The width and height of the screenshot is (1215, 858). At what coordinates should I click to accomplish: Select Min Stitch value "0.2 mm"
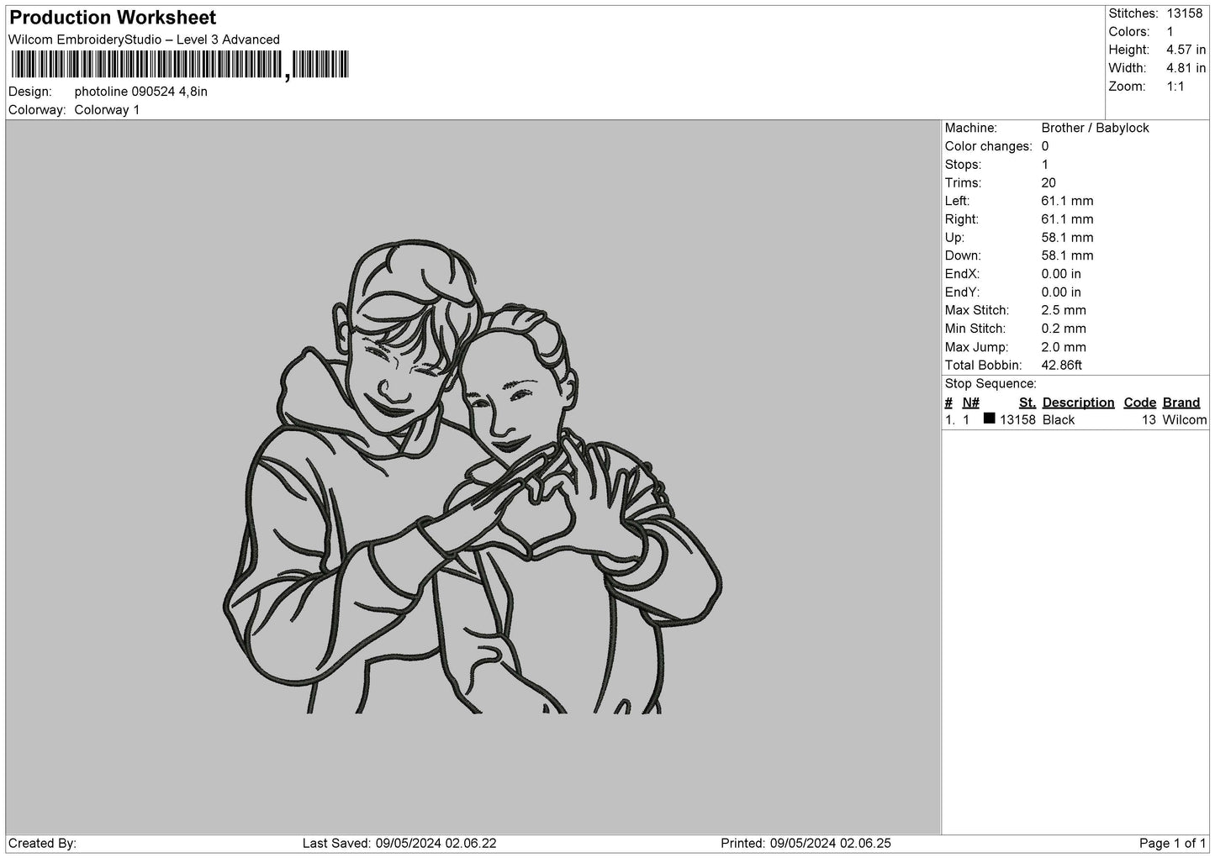tap(1064, 329)
